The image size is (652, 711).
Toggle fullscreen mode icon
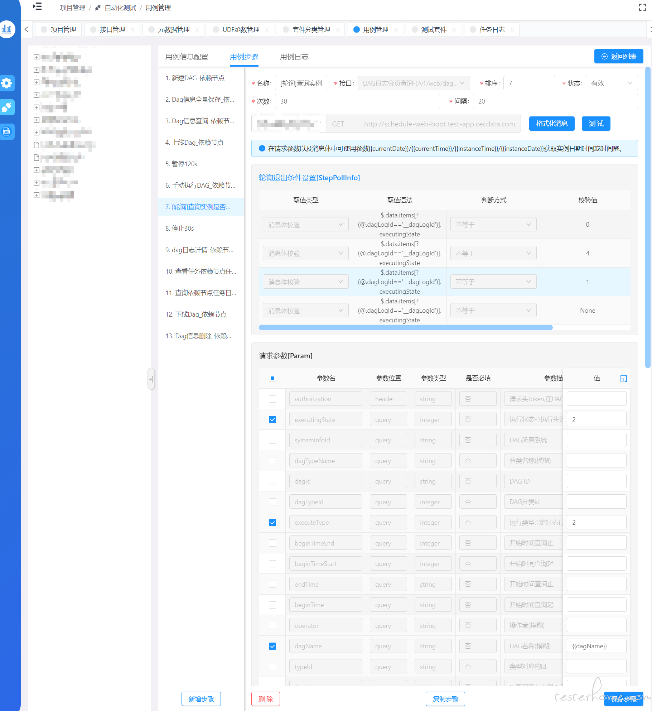coord(642,8)
